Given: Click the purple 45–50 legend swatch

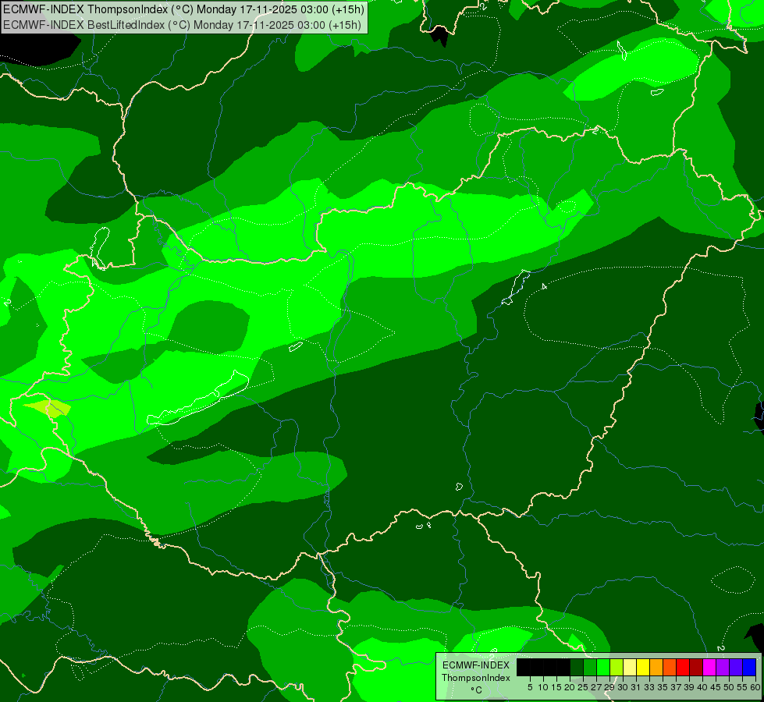Looking at the screenshot, I should point(723,667).
